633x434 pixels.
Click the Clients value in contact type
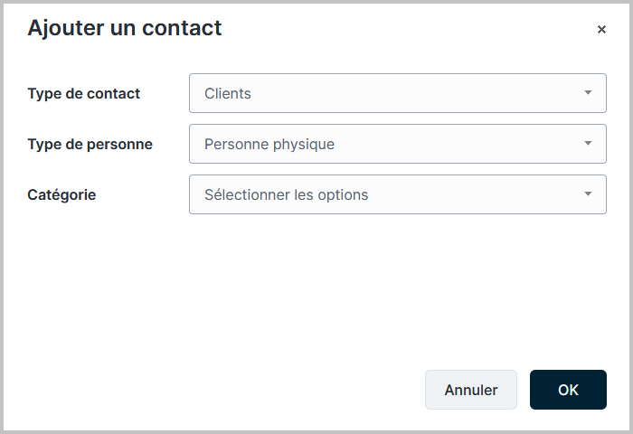click(228, 93)
